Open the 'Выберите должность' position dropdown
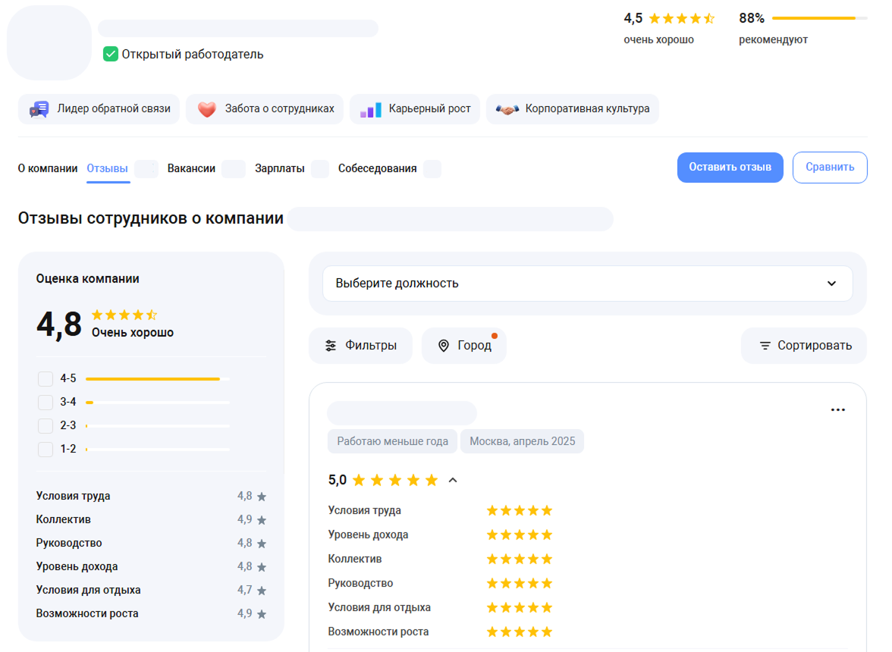The image size is (892, 652). tap(587, 284)
